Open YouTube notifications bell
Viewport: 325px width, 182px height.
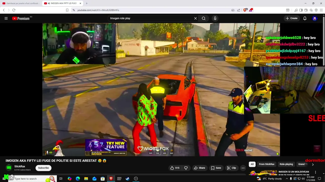(x=305, y=18)
